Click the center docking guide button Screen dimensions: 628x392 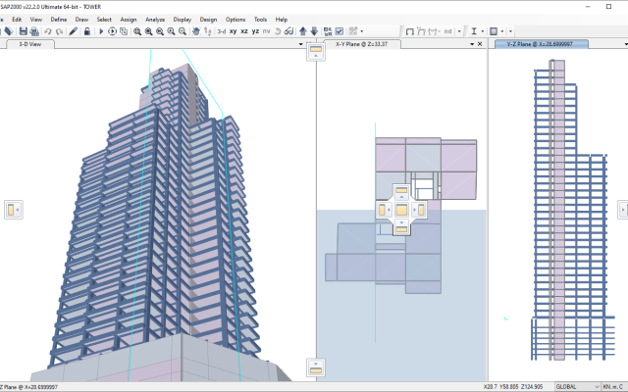click(401, 210)
